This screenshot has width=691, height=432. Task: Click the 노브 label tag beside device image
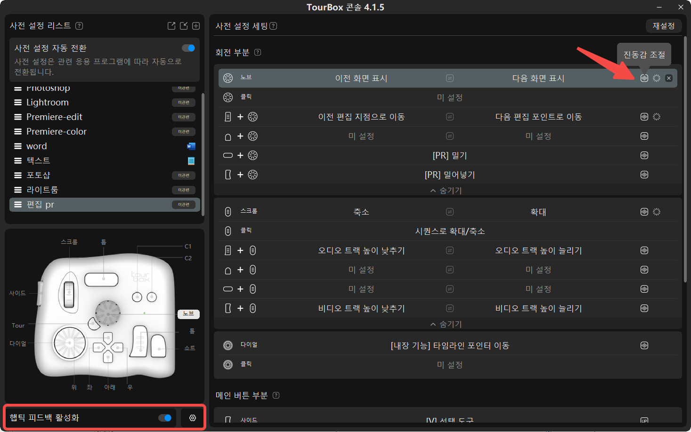click(x=188, y=314)
